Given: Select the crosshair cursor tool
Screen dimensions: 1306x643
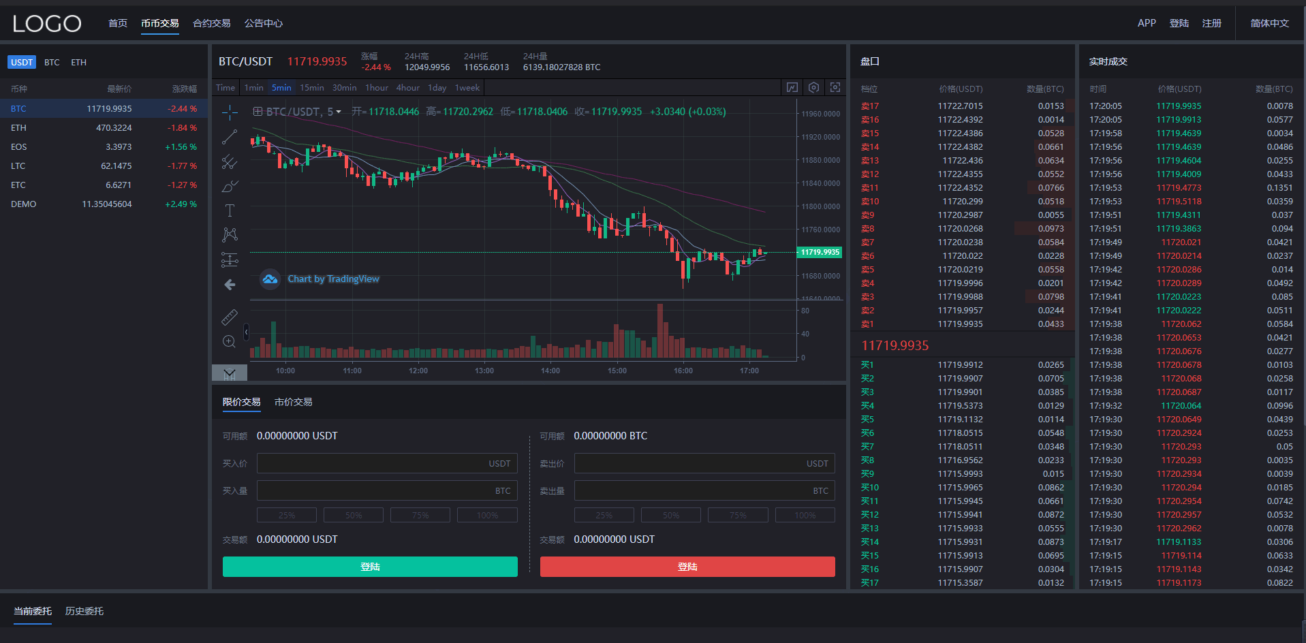Looking at the screenshot, I should click(230, 112).
